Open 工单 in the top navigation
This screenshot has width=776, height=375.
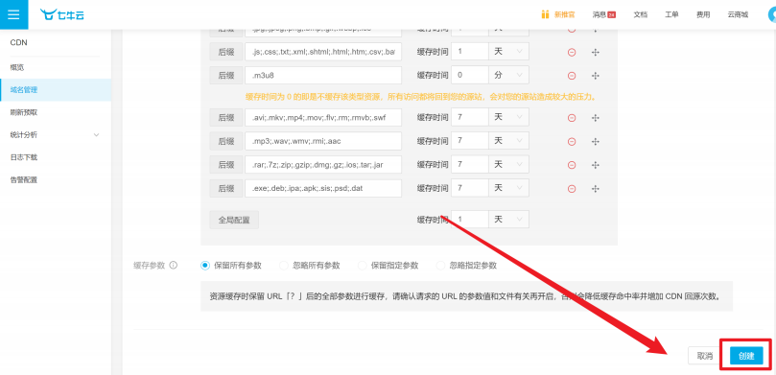671,14
